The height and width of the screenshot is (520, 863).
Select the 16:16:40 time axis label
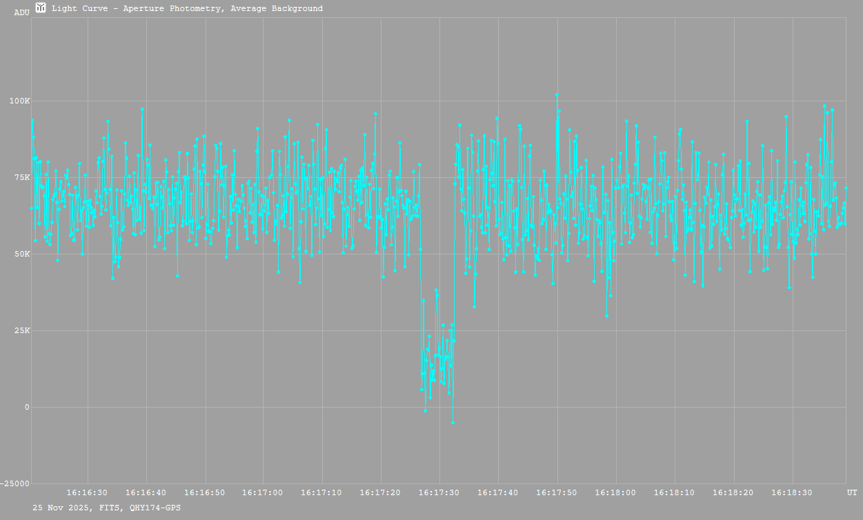point(146,493)
